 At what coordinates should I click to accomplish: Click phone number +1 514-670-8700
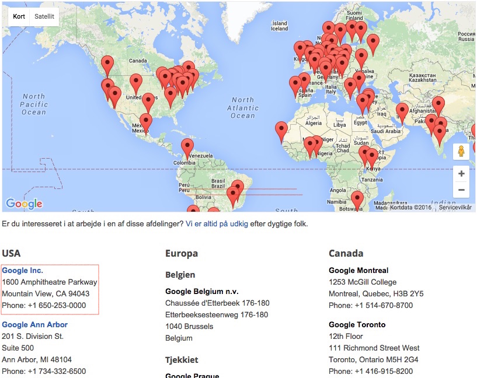point(384,305)
